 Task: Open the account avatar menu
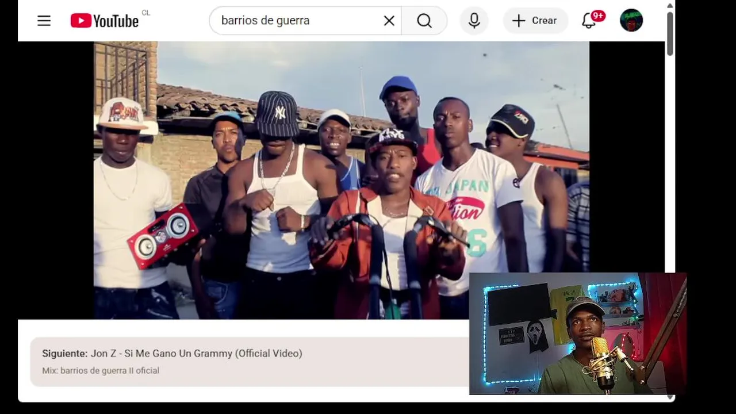(631, 21)
